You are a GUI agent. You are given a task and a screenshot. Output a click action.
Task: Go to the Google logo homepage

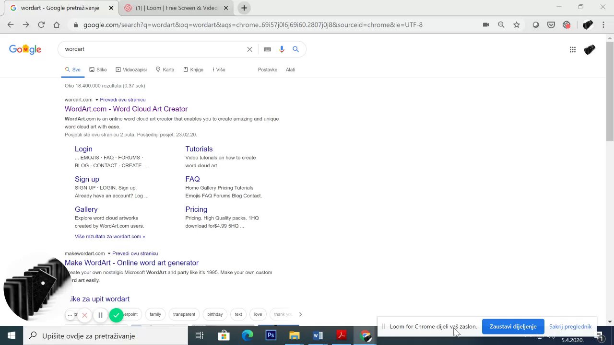point(25,49)
